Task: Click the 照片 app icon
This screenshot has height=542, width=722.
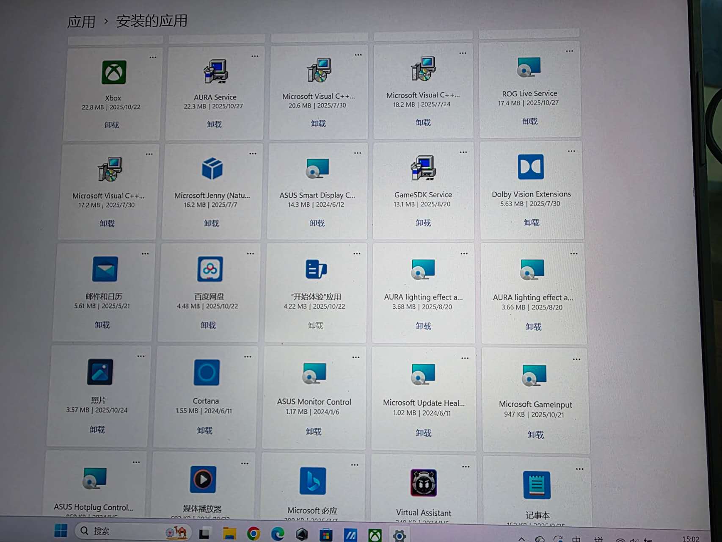Action: point(100,372)
